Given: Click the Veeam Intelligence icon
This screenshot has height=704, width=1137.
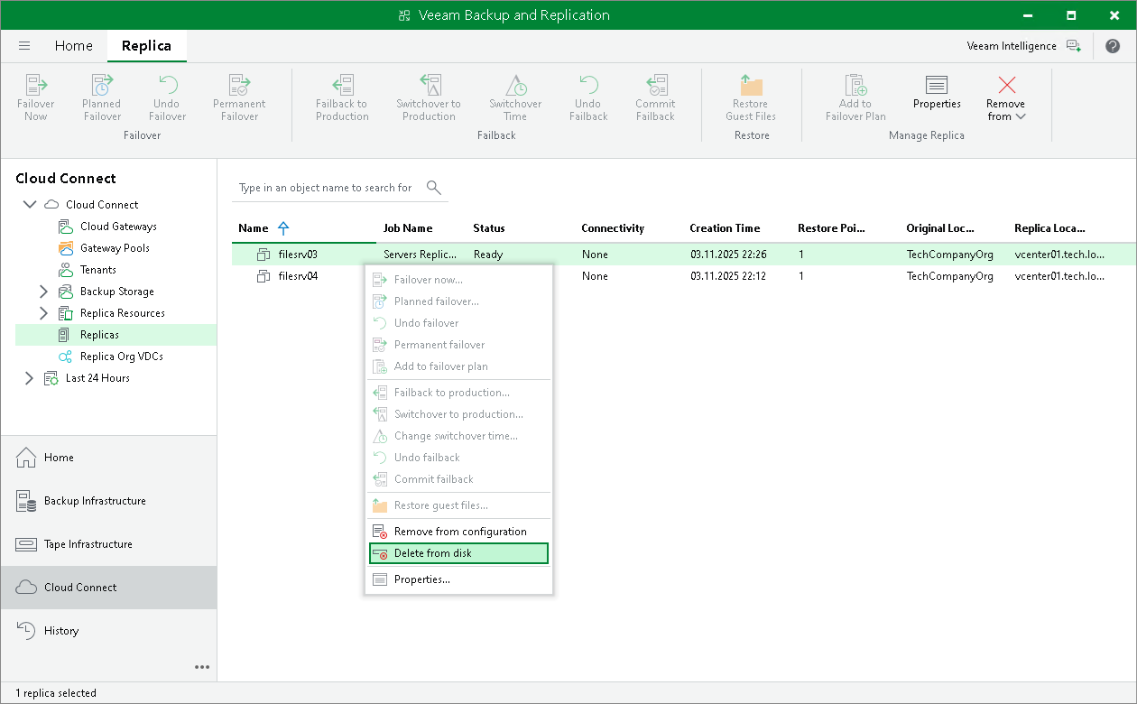Looking at the screenshot, I should 1073,46.
